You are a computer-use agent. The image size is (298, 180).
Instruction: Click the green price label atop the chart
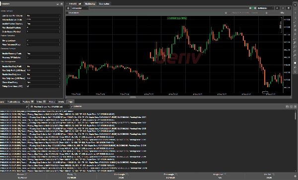(x=177, y=18)
